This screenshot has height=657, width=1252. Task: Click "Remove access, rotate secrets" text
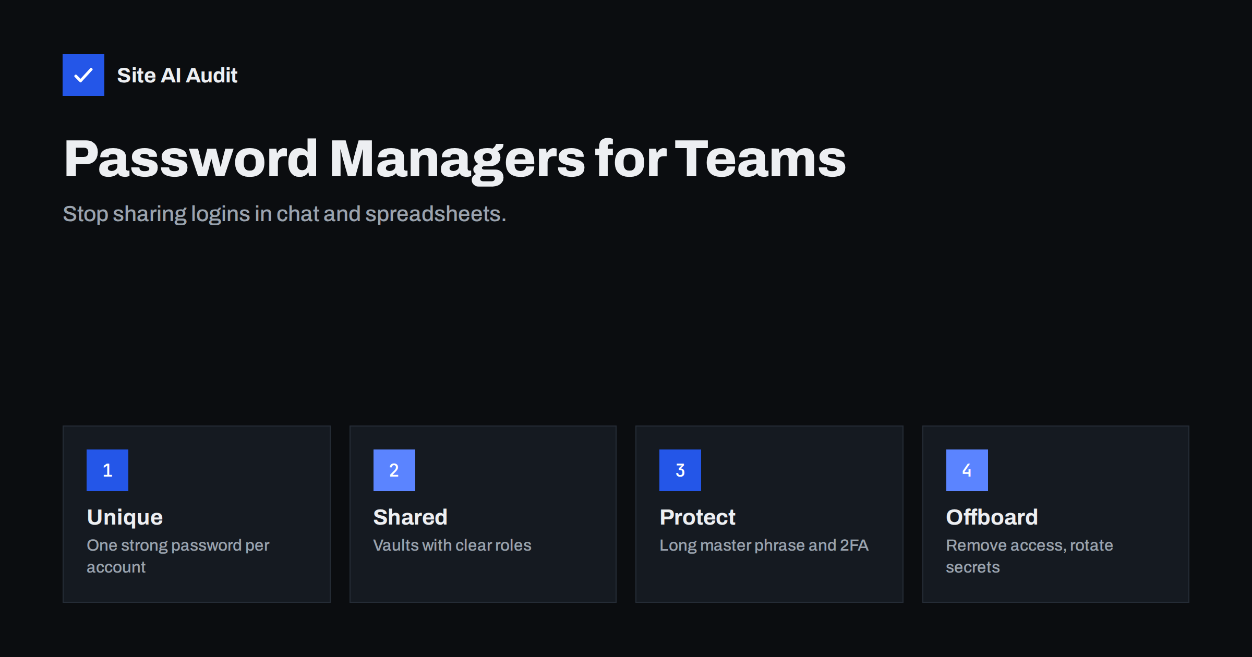pos(1029,556)
